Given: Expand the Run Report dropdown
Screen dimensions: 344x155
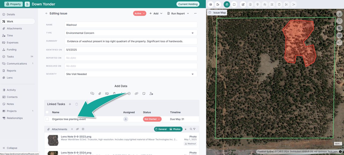Looking at the screenshot, I should [x=178, y=13].
